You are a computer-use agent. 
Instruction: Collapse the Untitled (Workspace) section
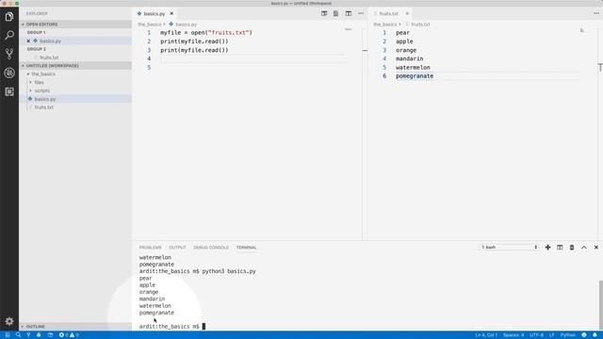[75, 66]
